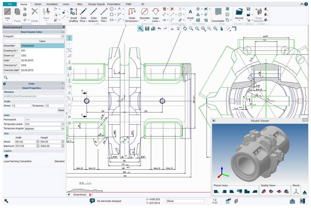Click the first Planar Views icon in Model Viewer
This screenshot has height=208, width=311.
(216, 192)
